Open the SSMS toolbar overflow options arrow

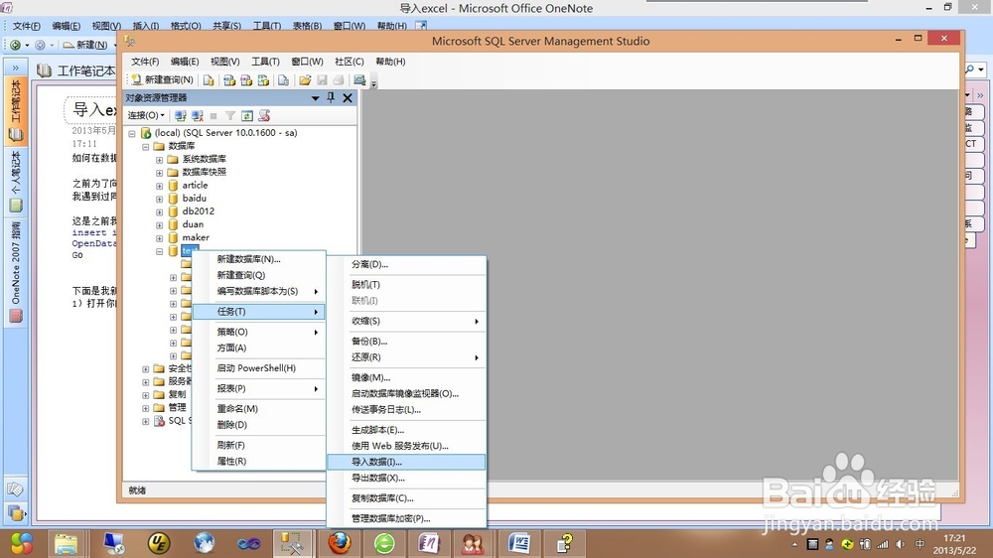click(374, 83)
